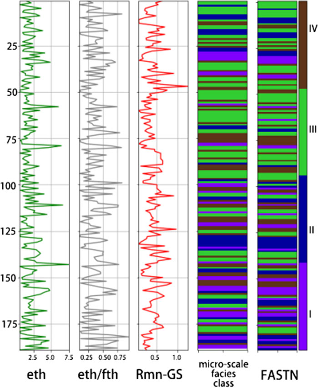This screenshot has width=318, height=388.
Task: Click the red Rmn-GS log curve panel
Action: click(163, 175)
